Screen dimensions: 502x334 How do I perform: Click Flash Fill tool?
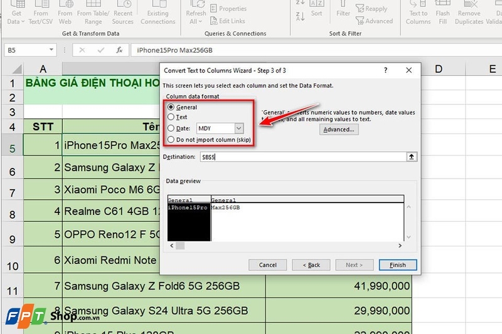(443, 13)
